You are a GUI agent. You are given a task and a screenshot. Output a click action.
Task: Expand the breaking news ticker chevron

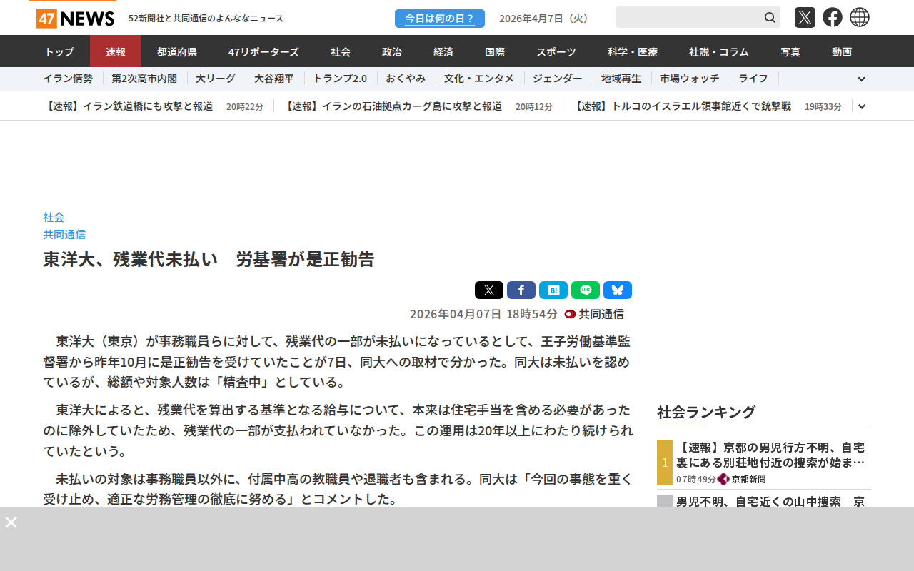coord(862,106)
